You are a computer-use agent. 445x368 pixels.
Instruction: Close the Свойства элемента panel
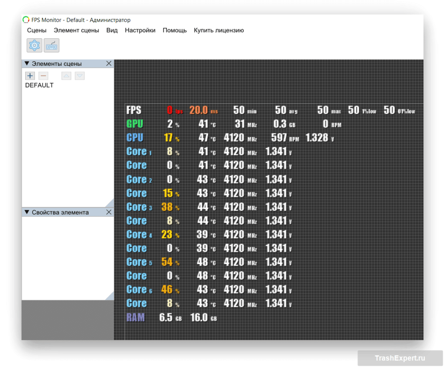pyautogui.click(x=109, y=212)
